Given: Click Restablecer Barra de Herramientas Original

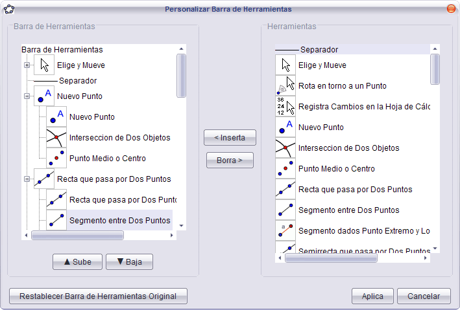Looking at the screenshot, I should [98, 296].
